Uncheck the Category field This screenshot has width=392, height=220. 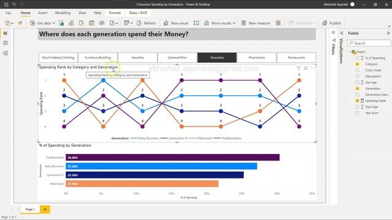(357, 64)
